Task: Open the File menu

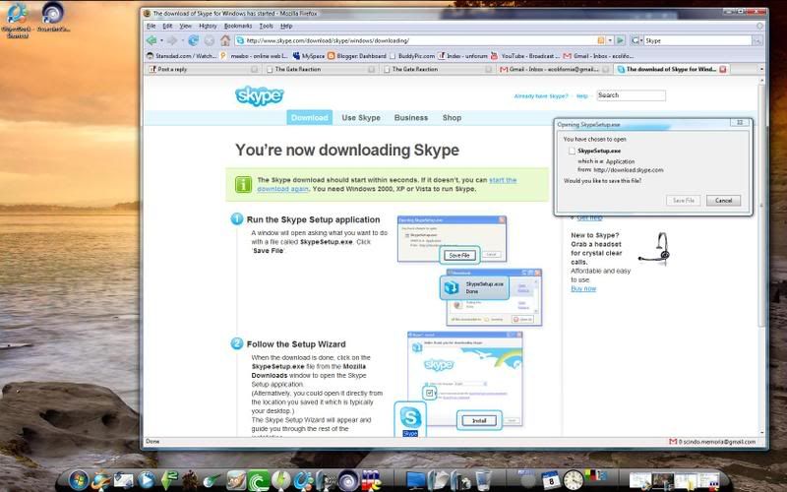Action: click(x=151, y=26)
